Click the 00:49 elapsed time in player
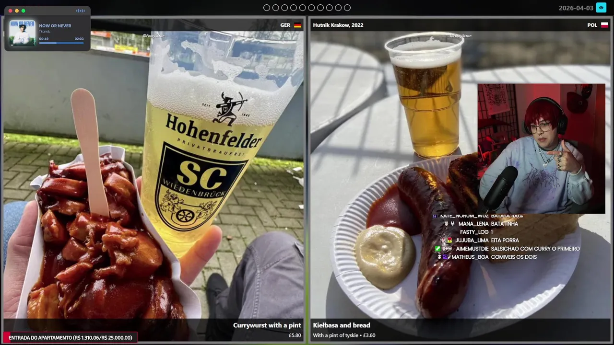Image resolution: width=614 pixels, height=345 pixels. point(44,39)
